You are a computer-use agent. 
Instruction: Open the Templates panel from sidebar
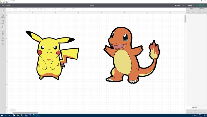click(3, 16)
